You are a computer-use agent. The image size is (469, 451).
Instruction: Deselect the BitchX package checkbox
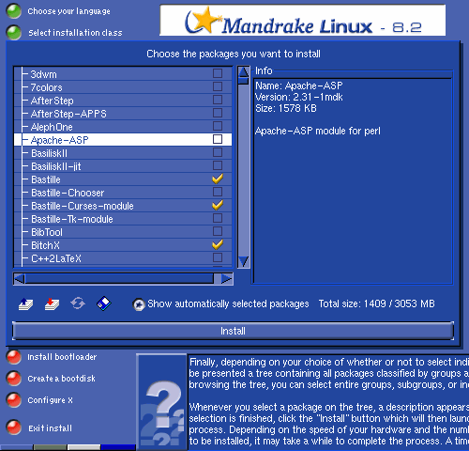click(x=218, y=244)
